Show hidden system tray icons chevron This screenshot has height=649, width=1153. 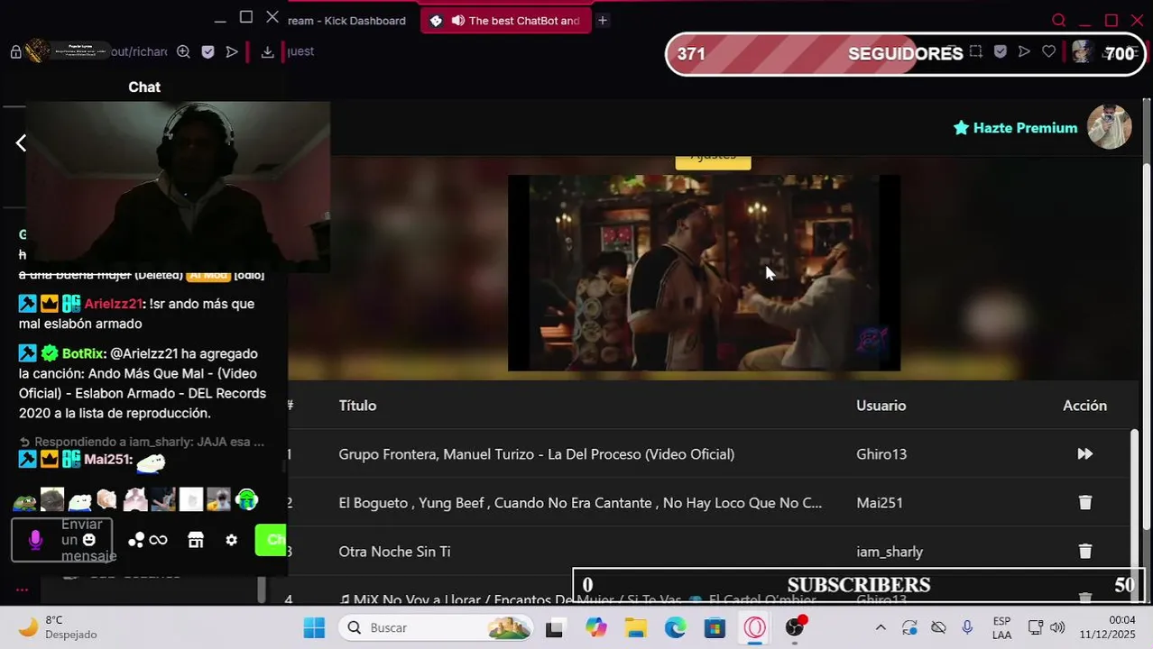pyautogui.click(x=881, y=627)
